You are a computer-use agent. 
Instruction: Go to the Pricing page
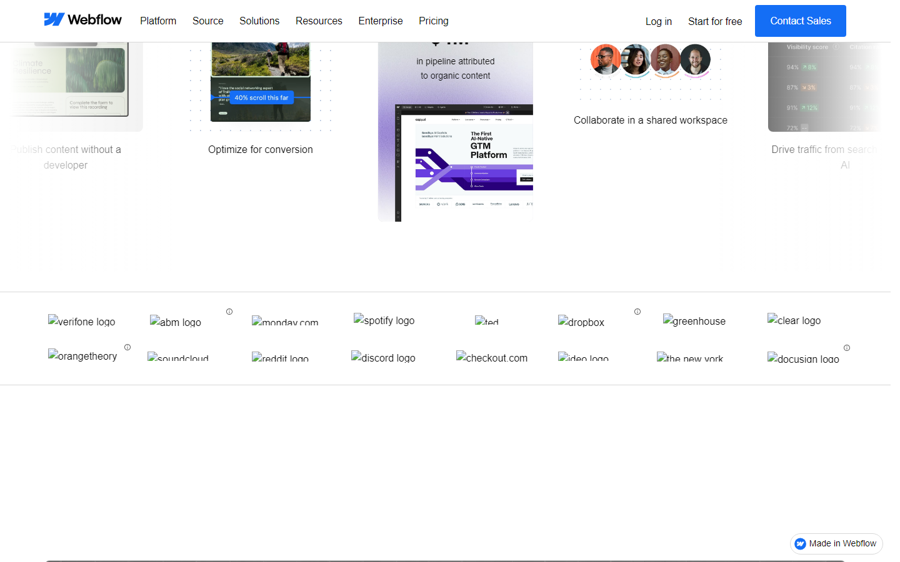pos(434,21)
